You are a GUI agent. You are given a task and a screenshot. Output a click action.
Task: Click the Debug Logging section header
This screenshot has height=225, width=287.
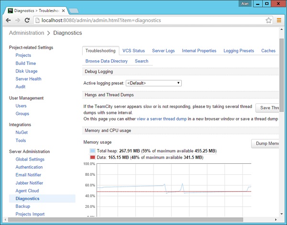pyautogui.click(x=180, y=72)
